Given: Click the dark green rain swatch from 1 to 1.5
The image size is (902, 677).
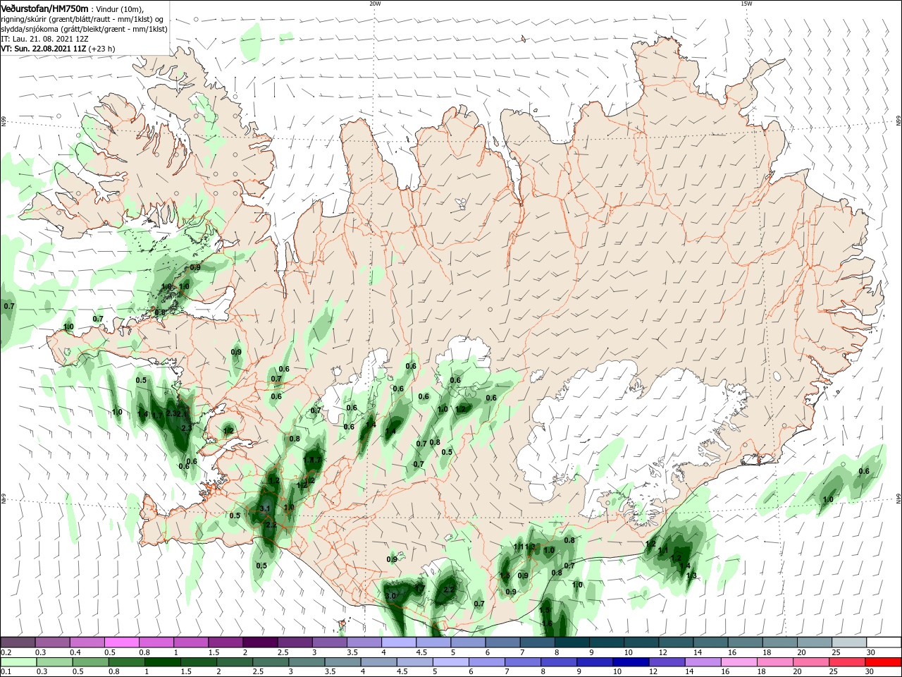Looking at the screenshot, I should (x=162, y=662).
